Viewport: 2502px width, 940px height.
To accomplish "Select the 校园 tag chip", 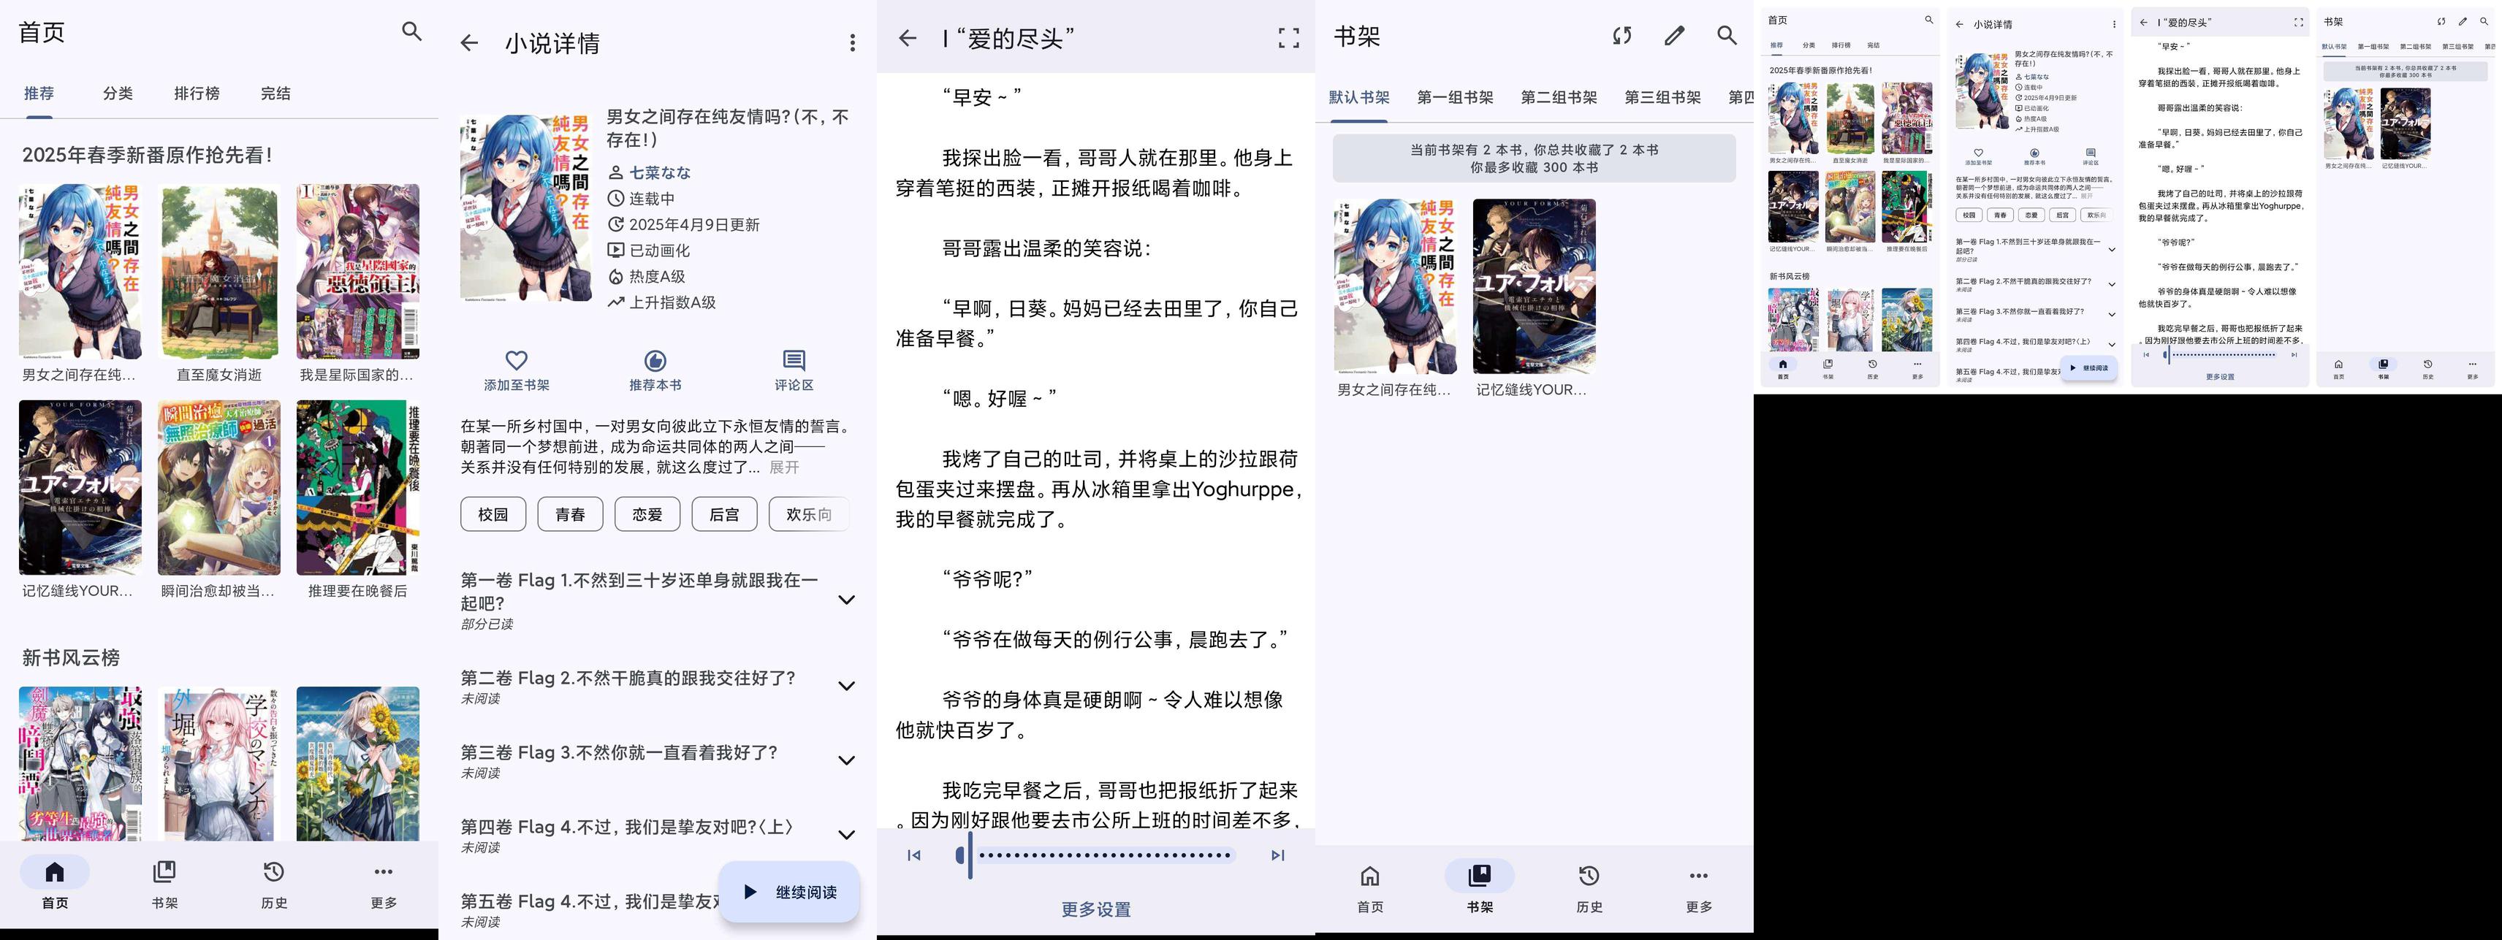I will coord(493,515).
